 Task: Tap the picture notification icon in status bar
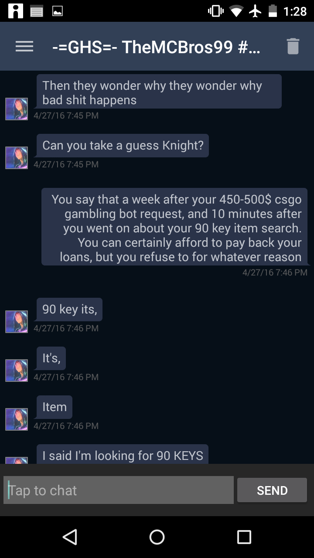(x=57, y=11)
